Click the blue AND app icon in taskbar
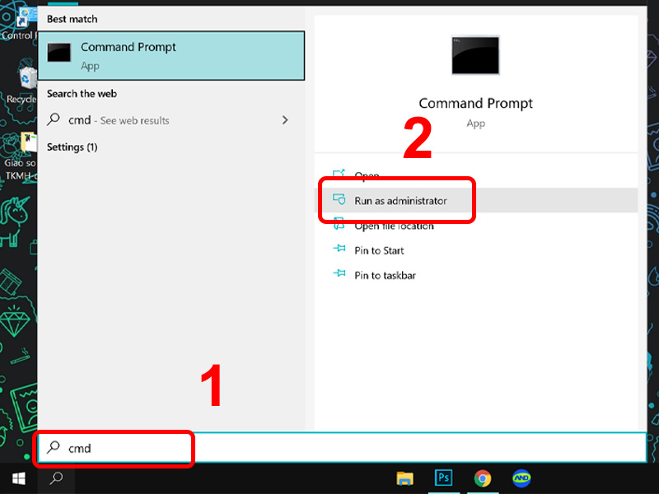 (522, 478)
